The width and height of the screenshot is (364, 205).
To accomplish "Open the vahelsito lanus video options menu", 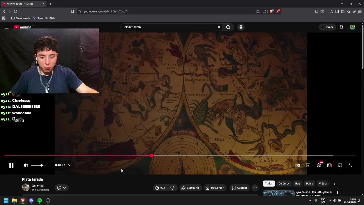I will click(338, 192).
